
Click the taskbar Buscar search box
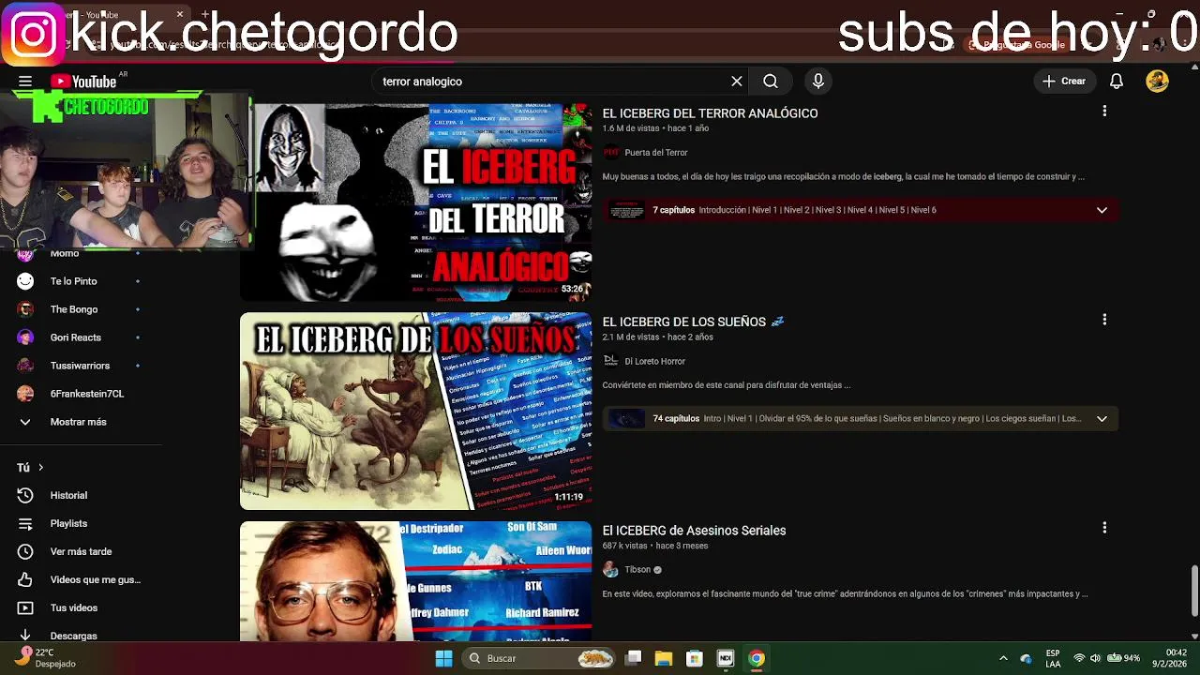point(540,658)
